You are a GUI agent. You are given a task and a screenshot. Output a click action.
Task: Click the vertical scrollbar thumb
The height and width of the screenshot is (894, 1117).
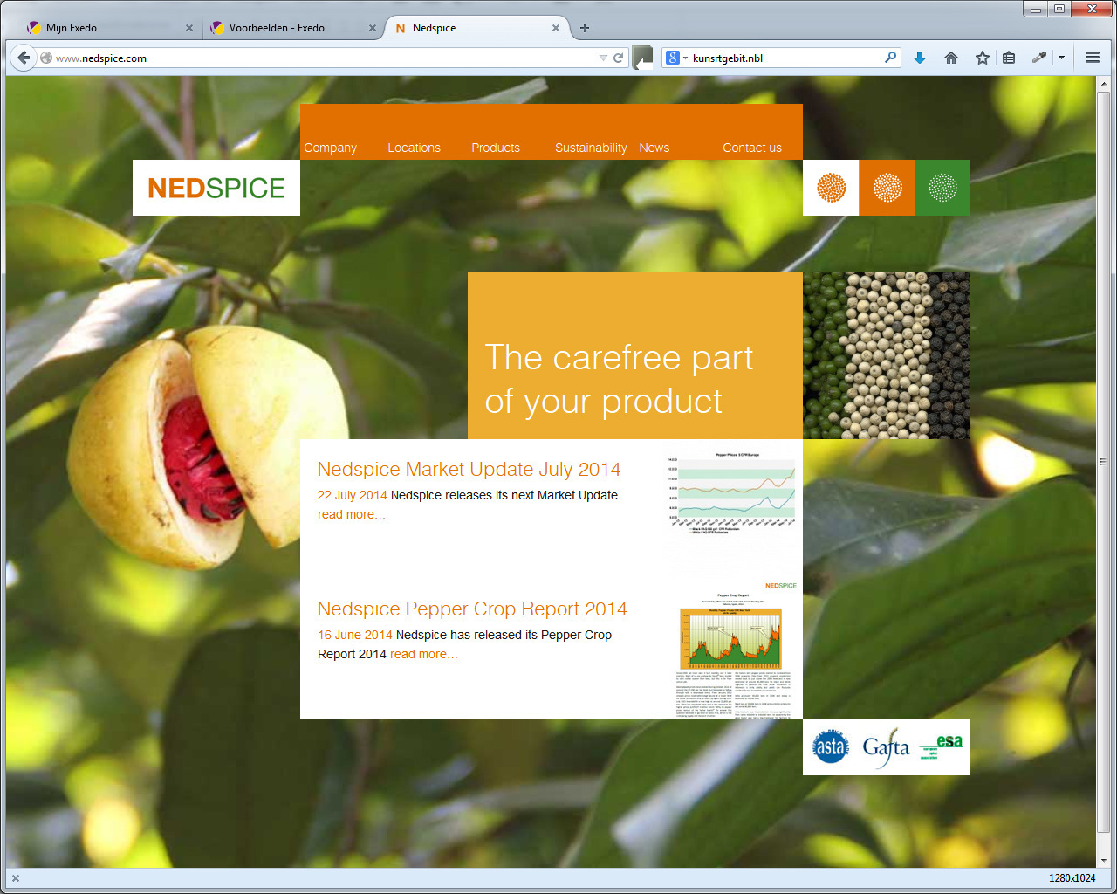(x=1103, y=462)
